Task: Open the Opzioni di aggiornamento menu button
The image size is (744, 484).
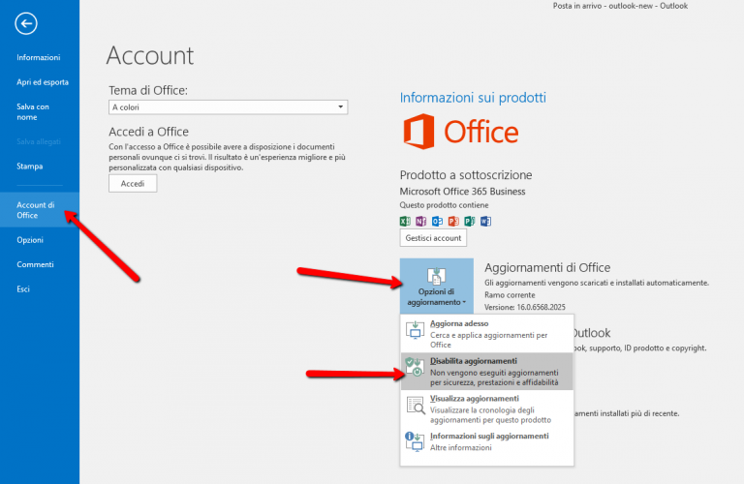Action: coord(437,286)
